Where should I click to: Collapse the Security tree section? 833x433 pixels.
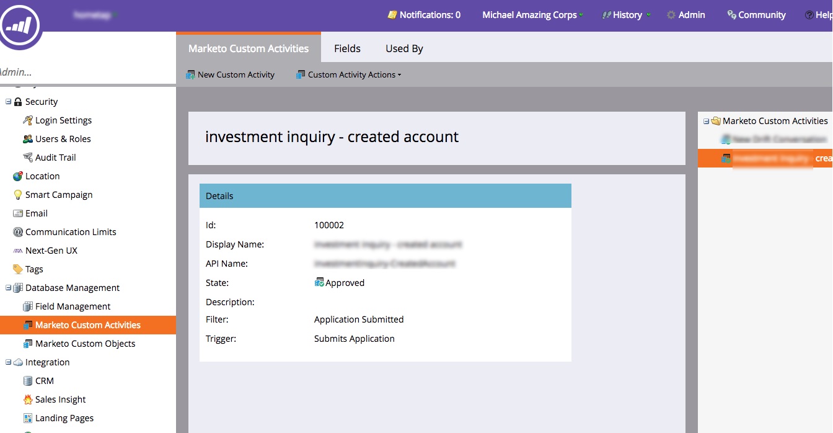(8, 102)
